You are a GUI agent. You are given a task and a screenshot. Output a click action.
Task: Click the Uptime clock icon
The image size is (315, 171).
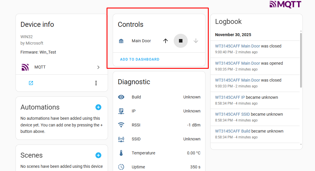coord(121,167)
